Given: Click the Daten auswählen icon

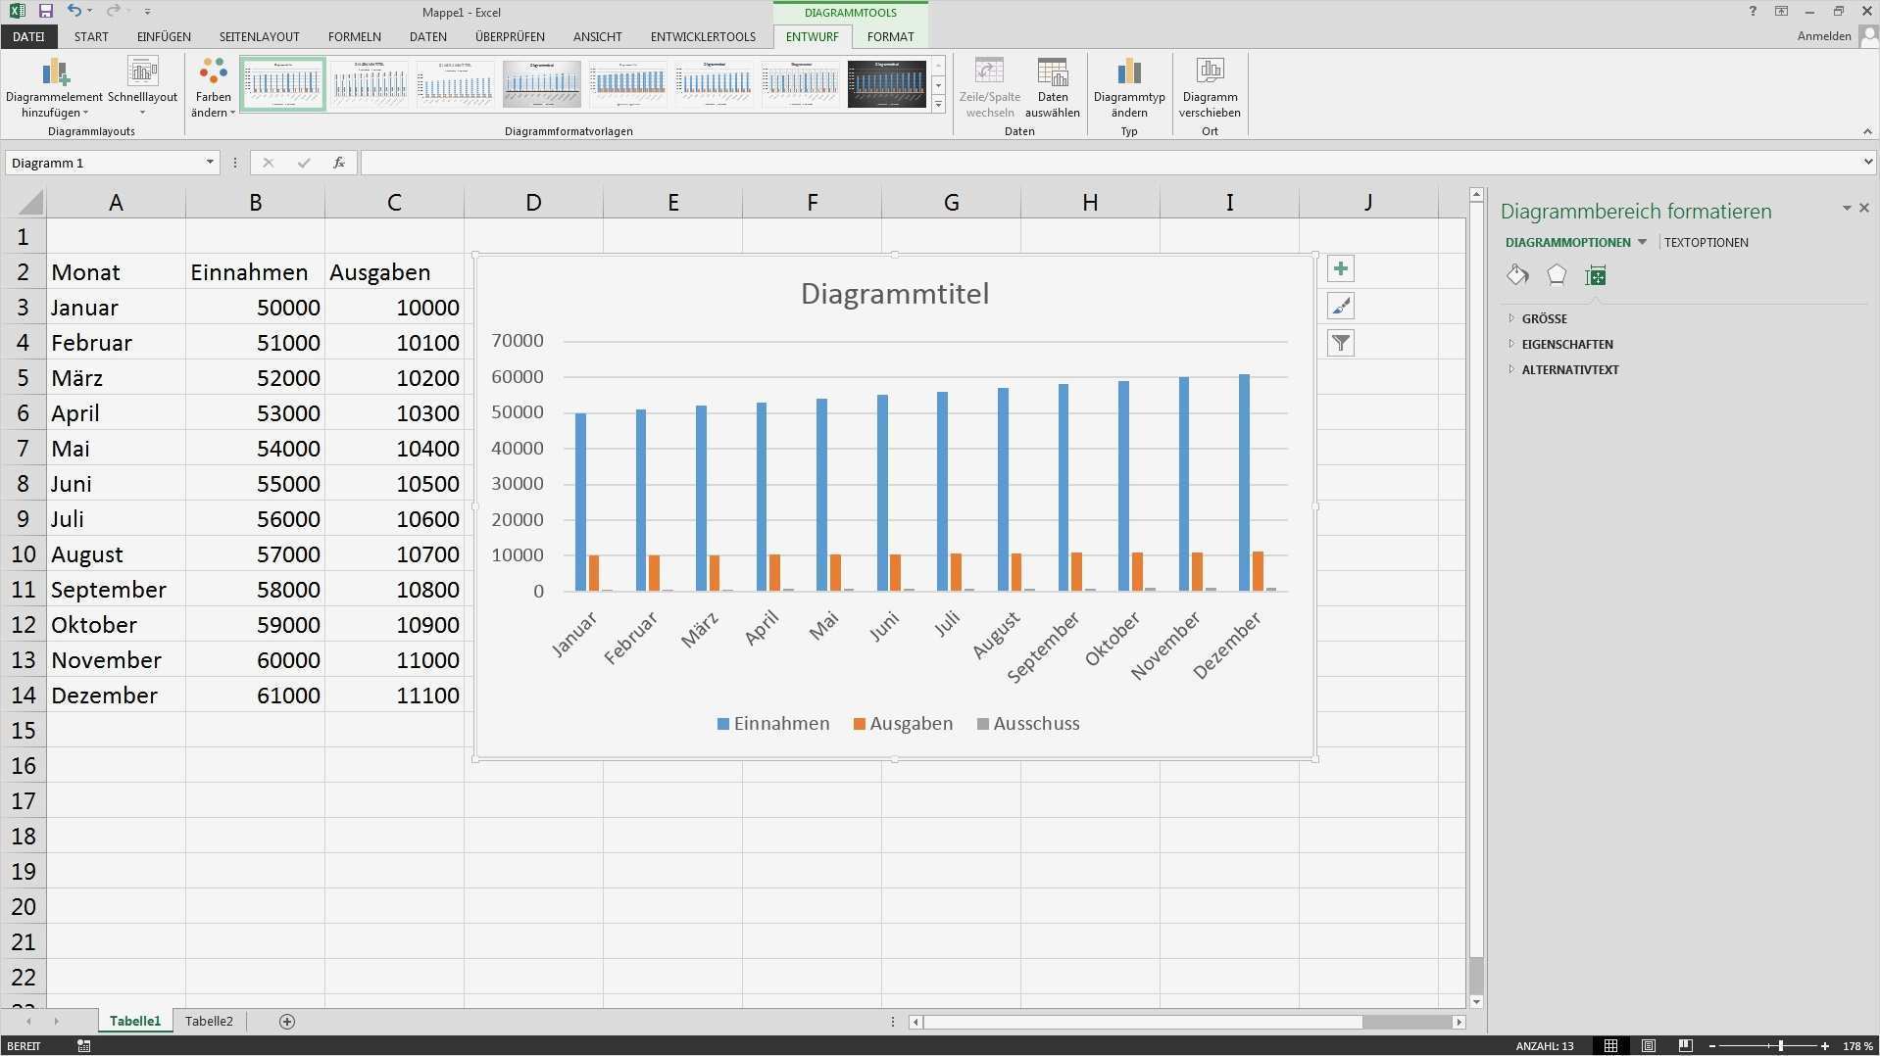Looking at the screenshot, I should (x=1052, y=73).
